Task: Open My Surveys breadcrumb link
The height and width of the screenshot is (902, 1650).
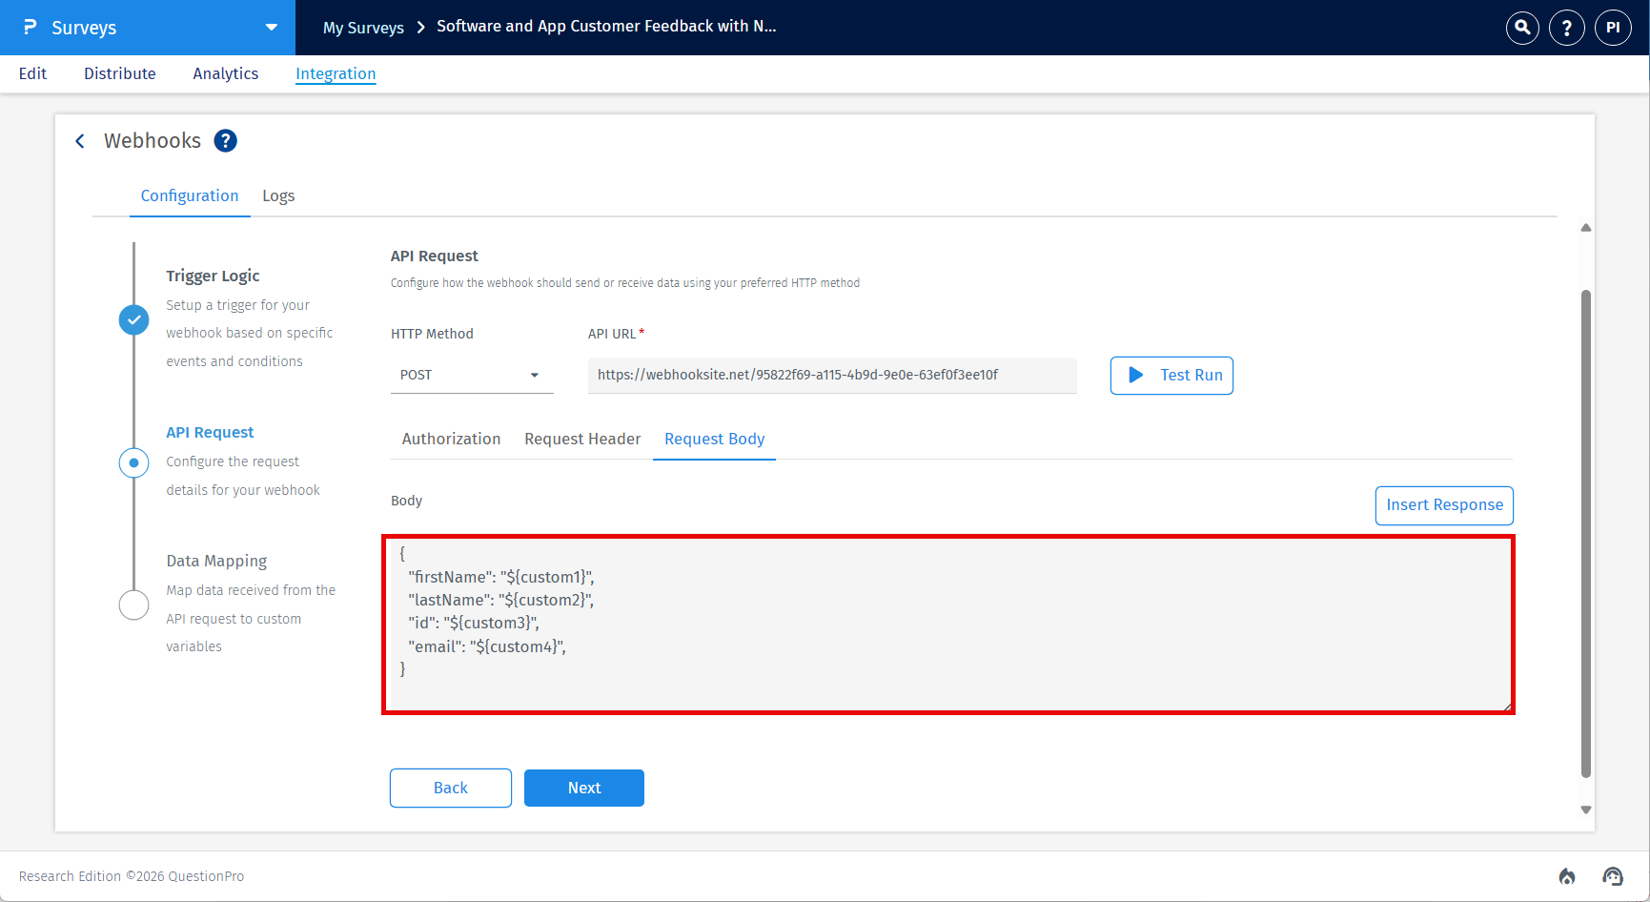Action: [363, 28]
